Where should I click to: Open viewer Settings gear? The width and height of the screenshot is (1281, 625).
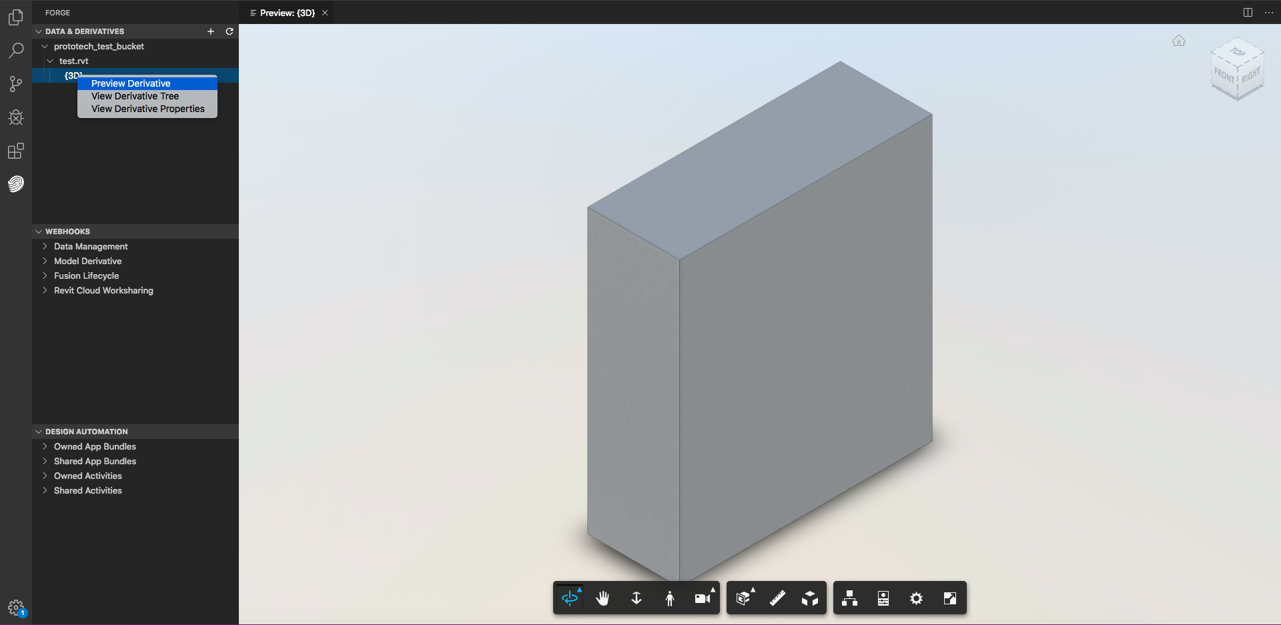point(917,598)
